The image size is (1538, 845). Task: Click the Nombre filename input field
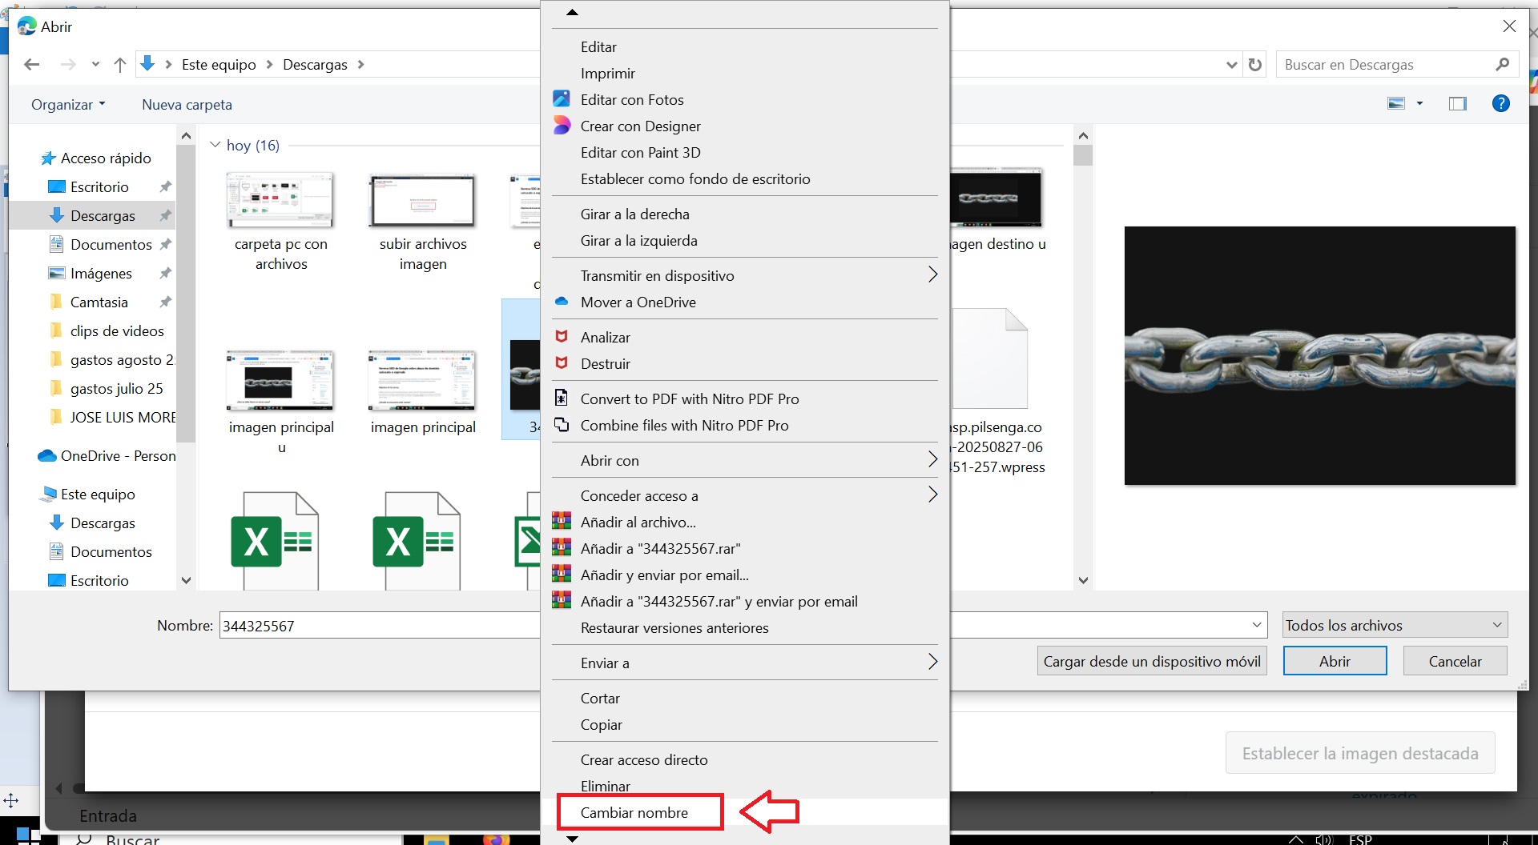pyautogui.click(x=376, y=626)
